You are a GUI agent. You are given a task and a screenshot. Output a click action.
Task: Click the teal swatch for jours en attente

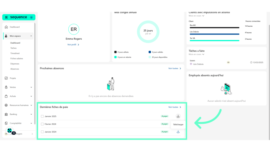click(115, 57)
